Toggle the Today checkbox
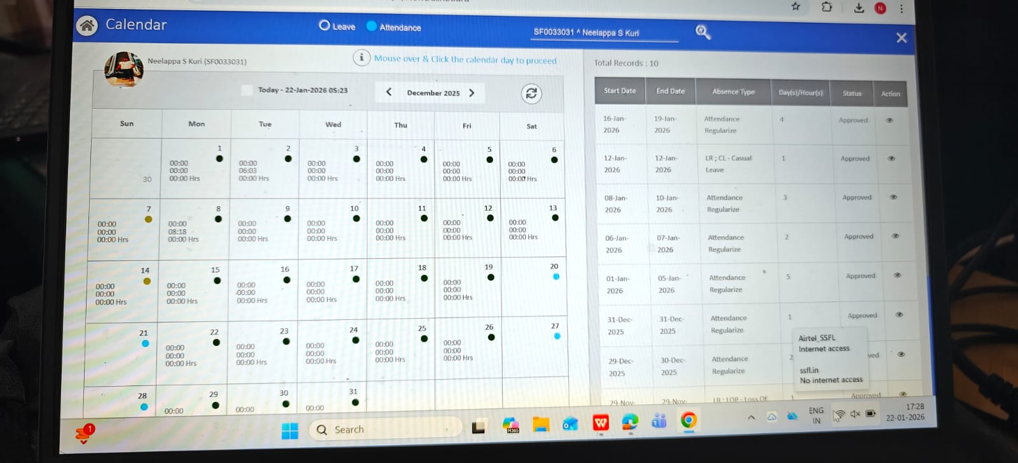Image resolution: width=1018 pixels, height=463 pixels. tap(247, 90)
